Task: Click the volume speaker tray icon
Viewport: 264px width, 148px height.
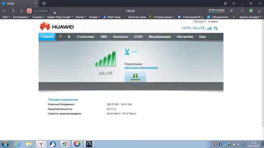Action: pyautogui.click(x=238, y=144)
